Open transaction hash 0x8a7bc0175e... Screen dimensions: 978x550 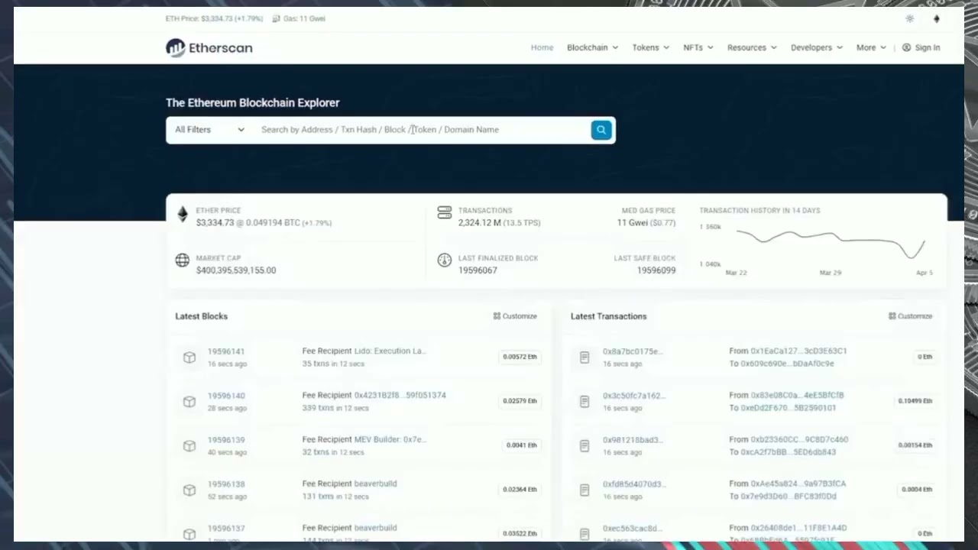click(x=633, y=351)
